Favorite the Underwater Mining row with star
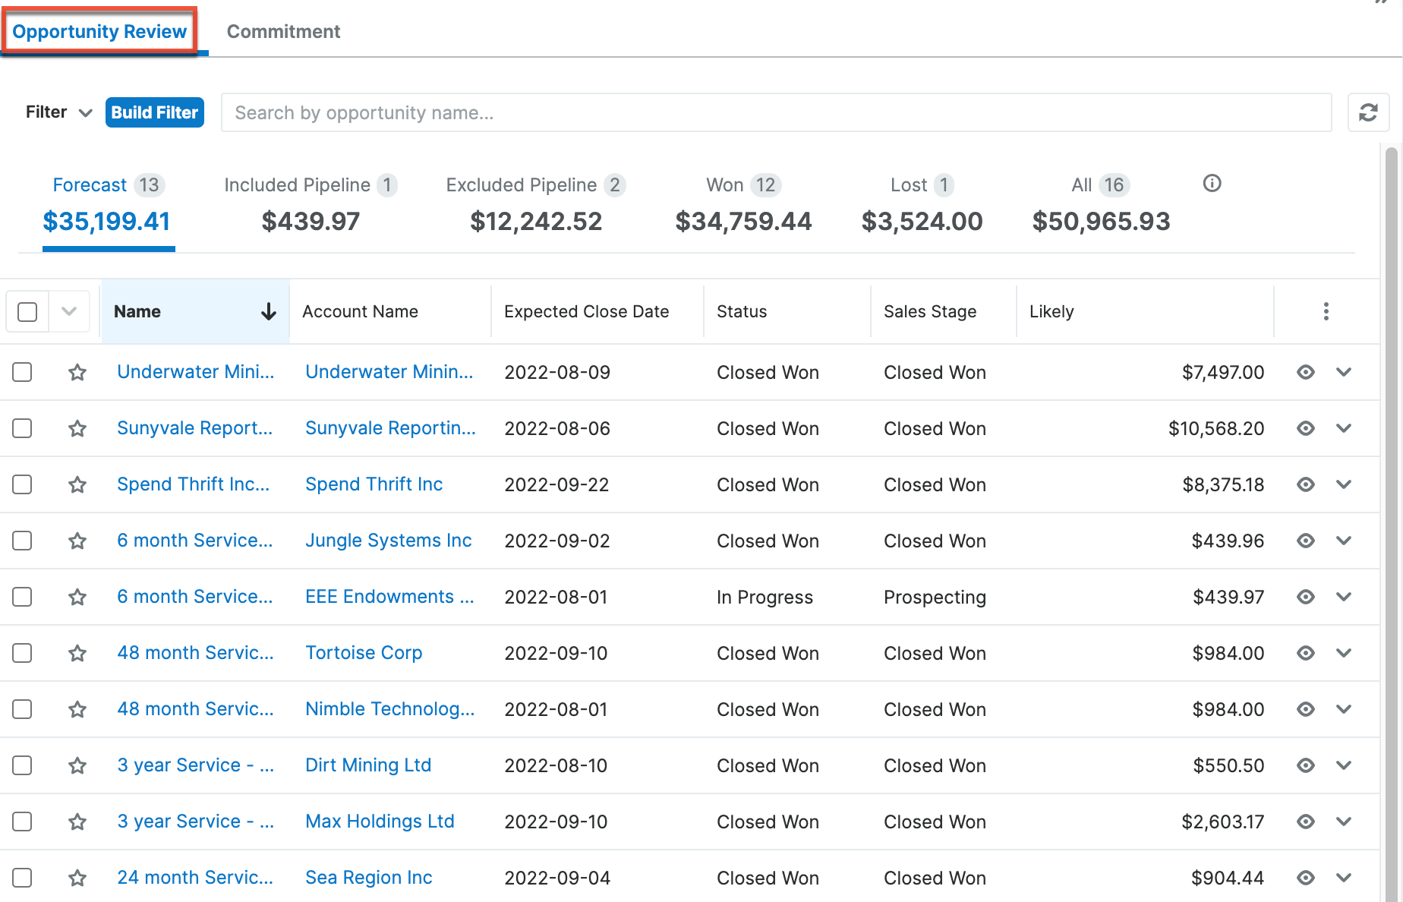 pos(77,372)
